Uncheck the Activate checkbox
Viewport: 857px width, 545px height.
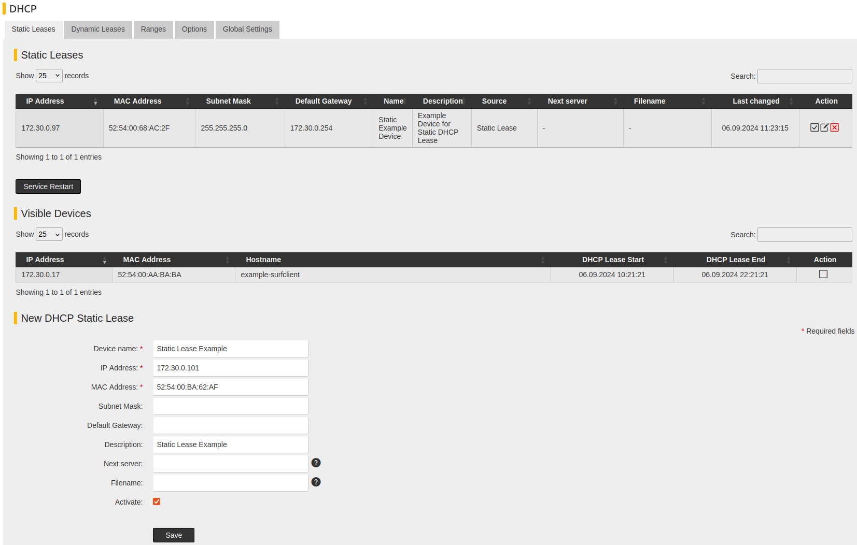[x=157, y=501]
